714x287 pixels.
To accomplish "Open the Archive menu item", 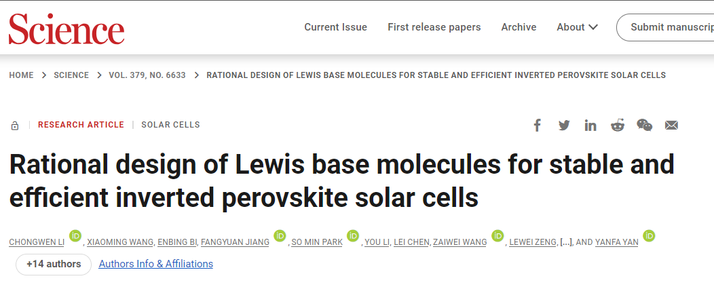I will pos(519,27).
